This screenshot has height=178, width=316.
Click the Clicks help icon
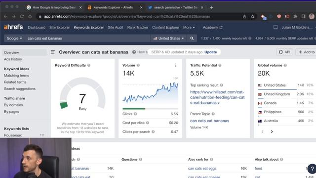point(135,114)
